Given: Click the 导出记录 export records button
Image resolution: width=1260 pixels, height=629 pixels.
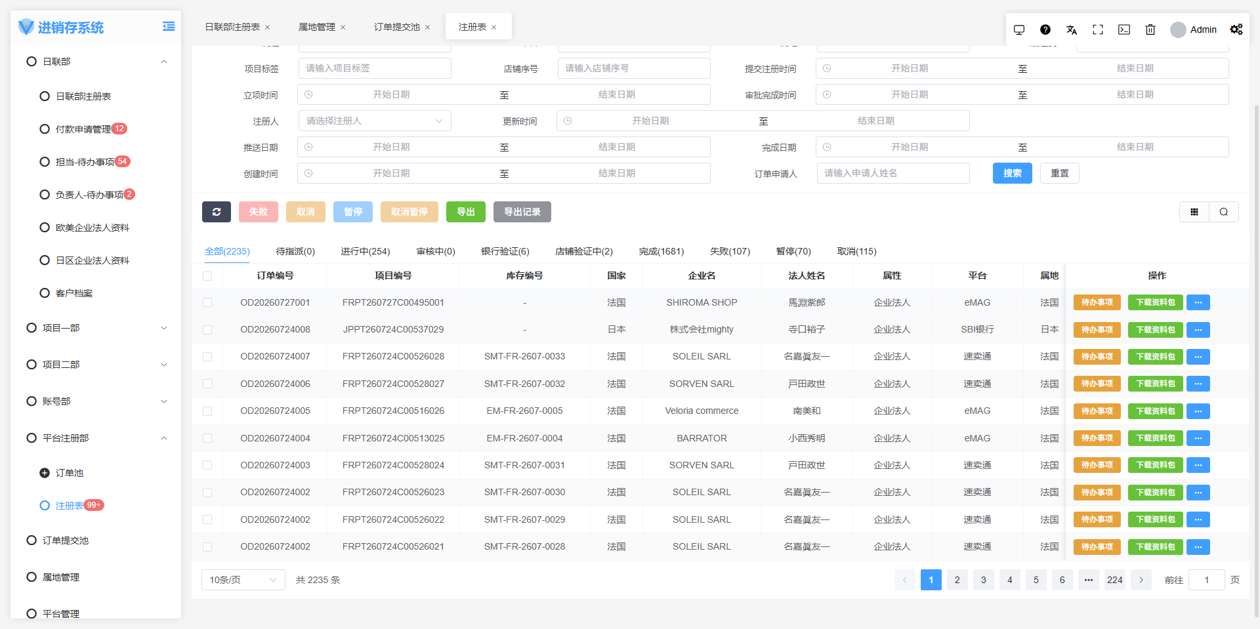Looking at the screenshot, I should click(x=522, y=212).
